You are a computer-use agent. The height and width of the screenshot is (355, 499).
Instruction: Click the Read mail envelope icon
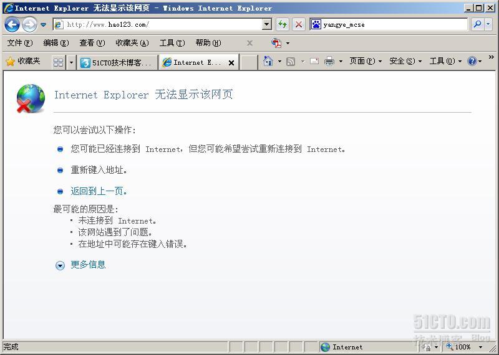tap(314, 61)
